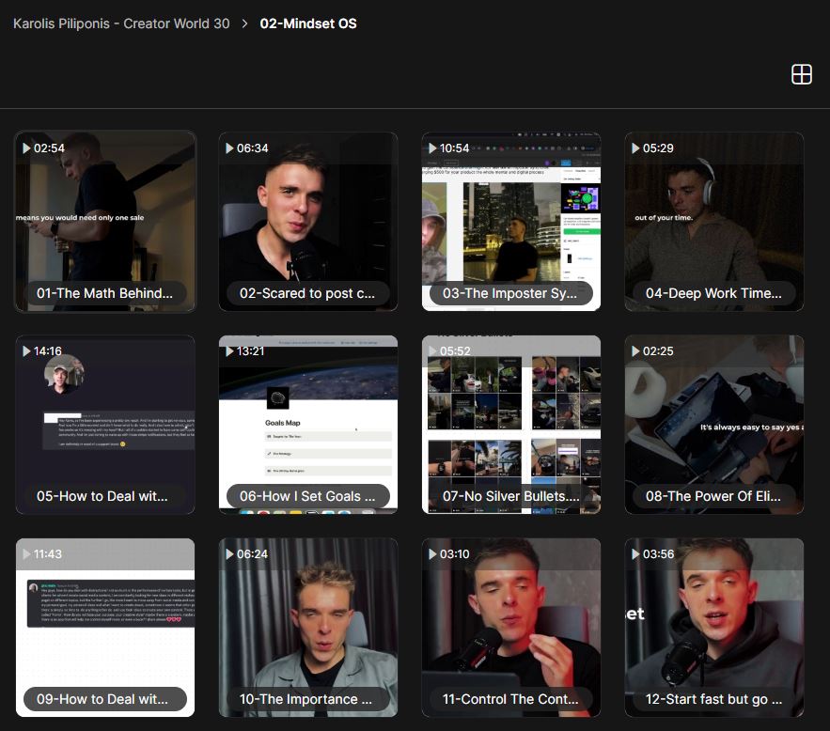Click play icon on 03:56 video

(635, 554)
